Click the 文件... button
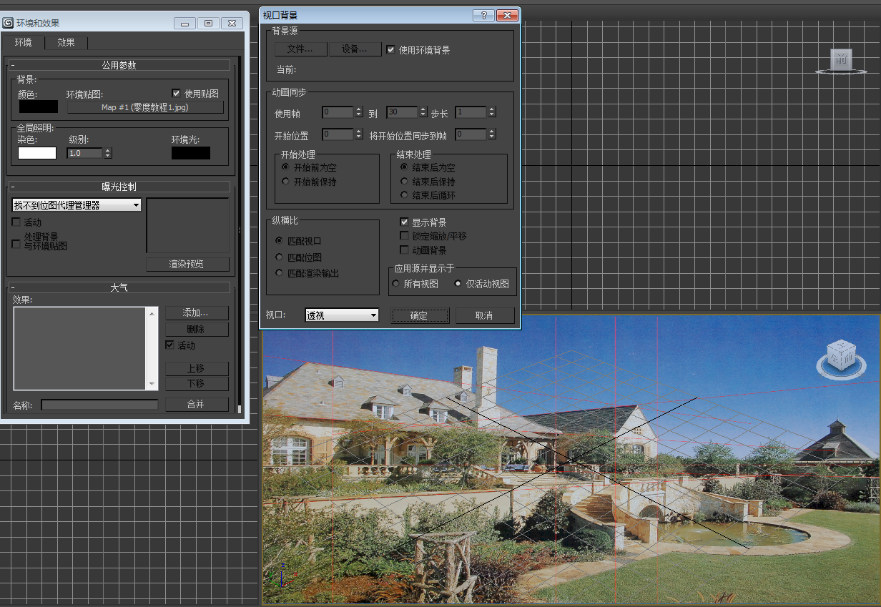 300,49
